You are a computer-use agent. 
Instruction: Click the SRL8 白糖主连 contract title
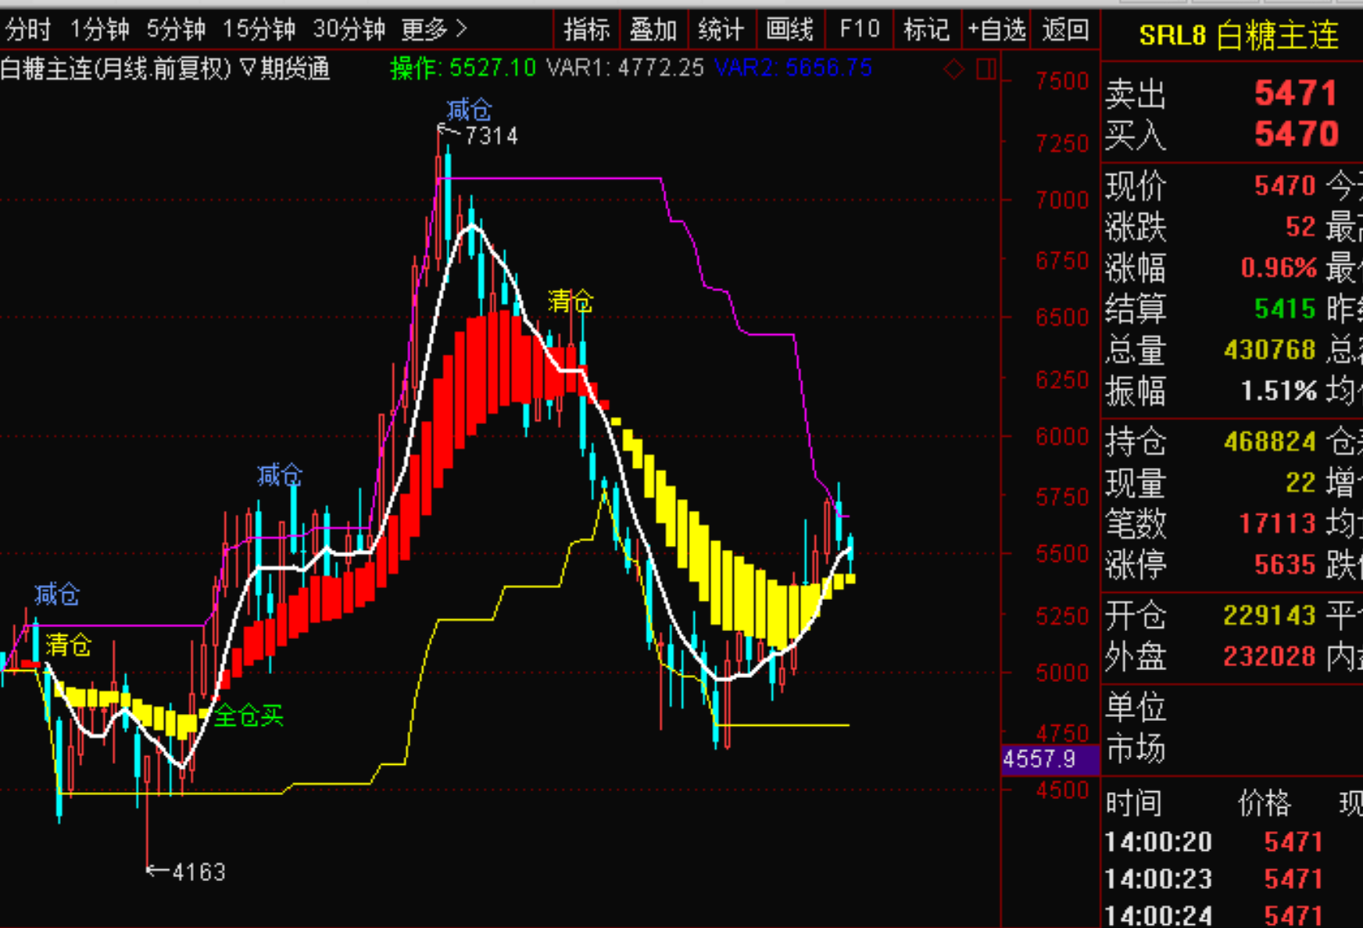[x=1239, y=36]
